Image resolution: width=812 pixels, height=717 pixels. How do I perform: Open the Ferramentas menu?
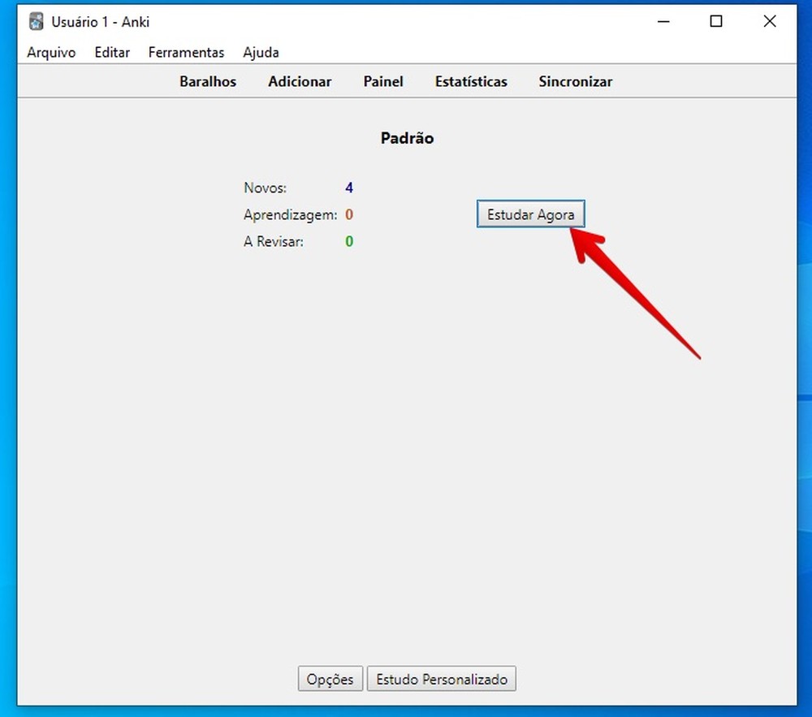tap(186, 52)
